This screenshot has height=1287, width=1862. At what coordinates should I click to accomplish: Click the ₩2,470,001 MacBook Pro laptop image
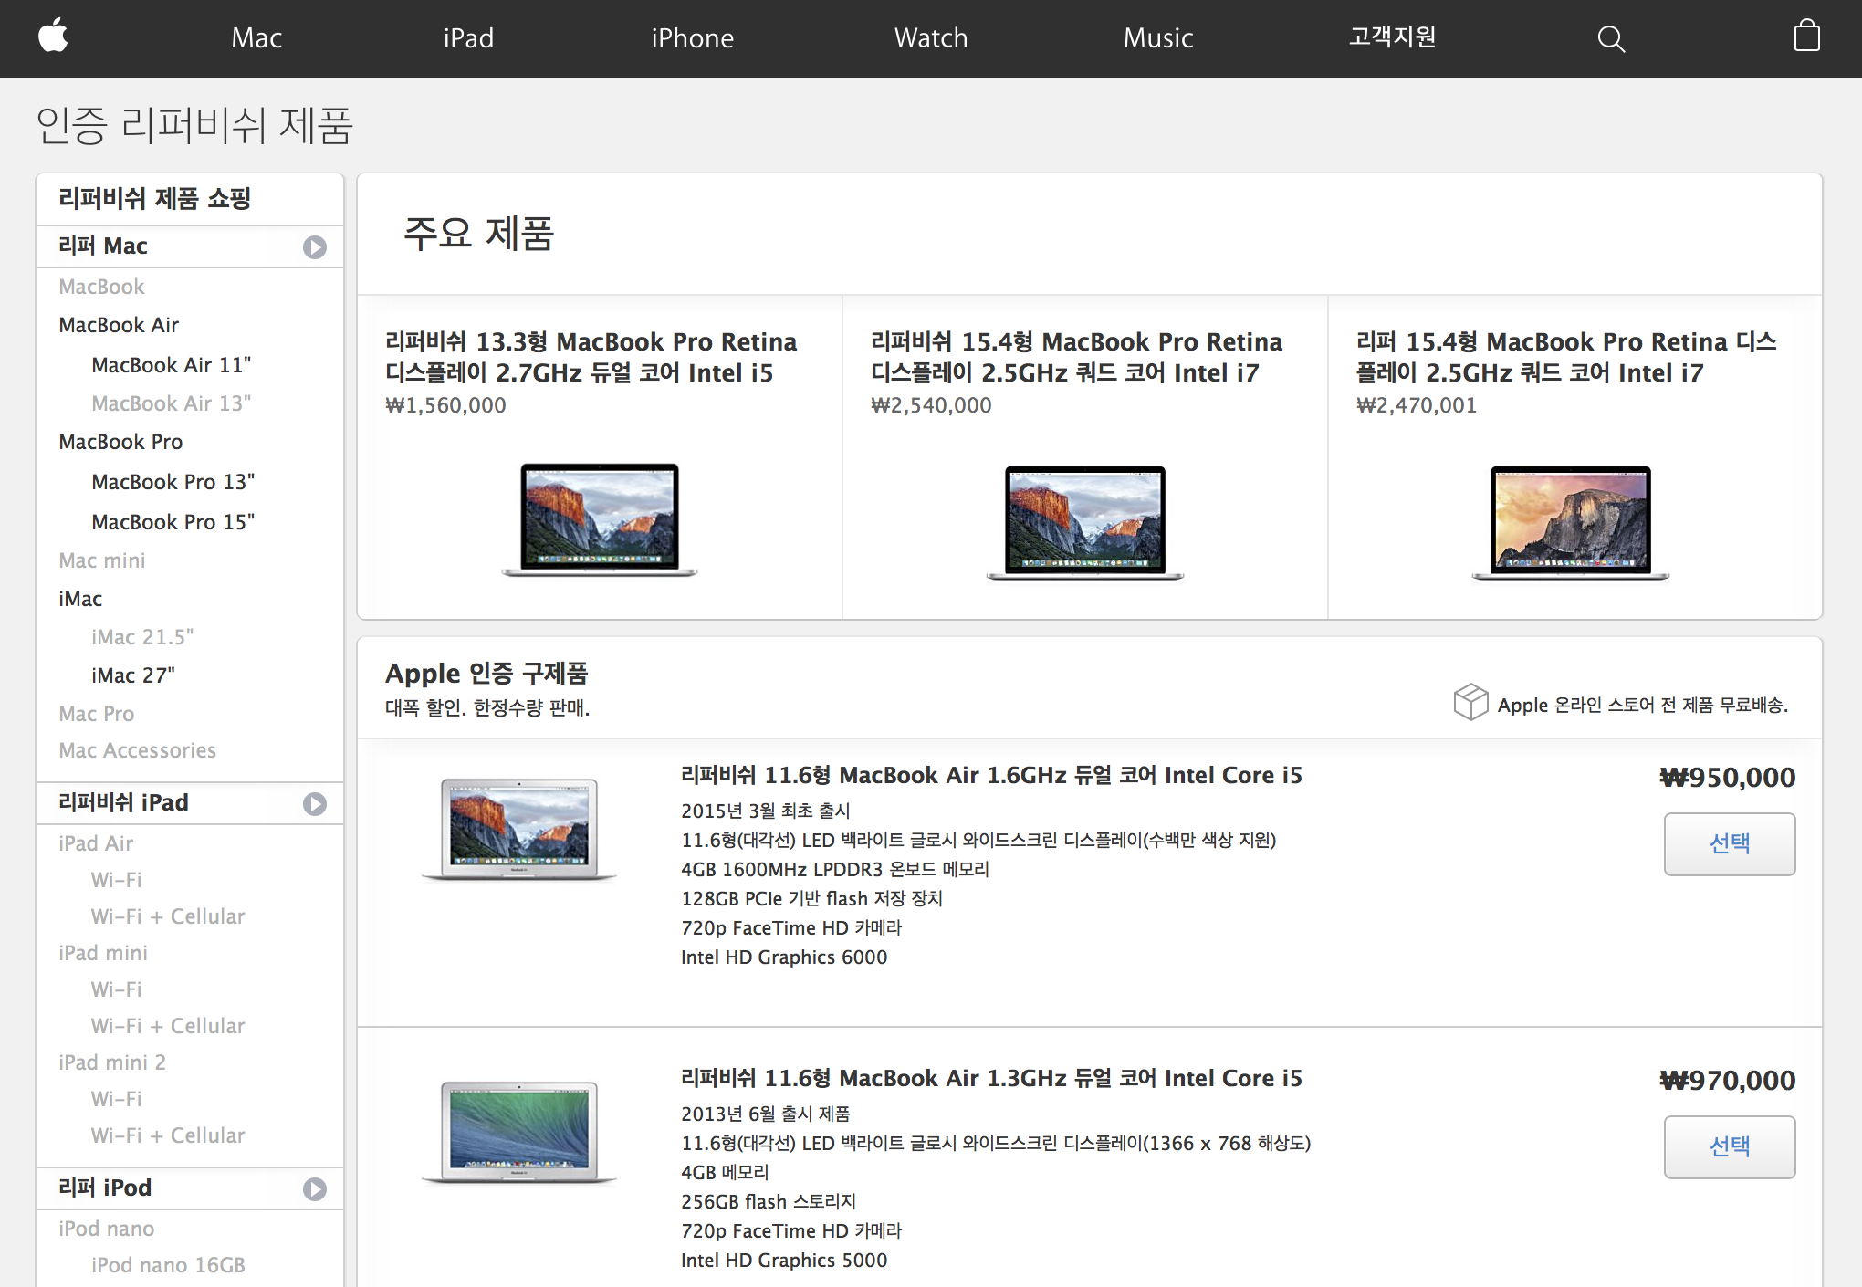1570,521
